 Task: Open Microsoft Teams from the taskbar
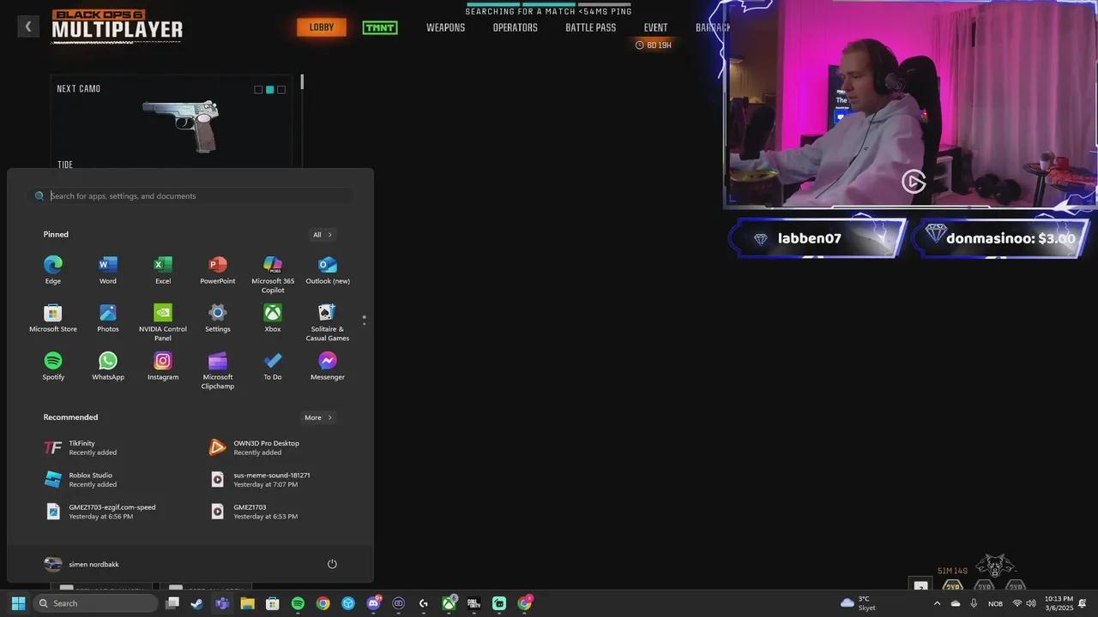(x=222, y=603)
